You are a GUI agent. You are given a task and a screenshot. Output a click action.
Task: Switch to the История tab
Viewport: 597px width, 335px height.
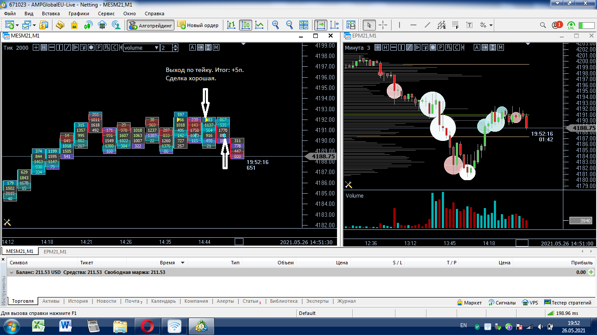(x=78, y=301)
